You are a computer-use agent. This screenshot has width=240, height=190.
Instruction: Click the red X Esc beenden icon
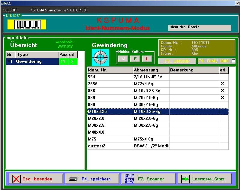pyautogui.click(x=16, y=179)
